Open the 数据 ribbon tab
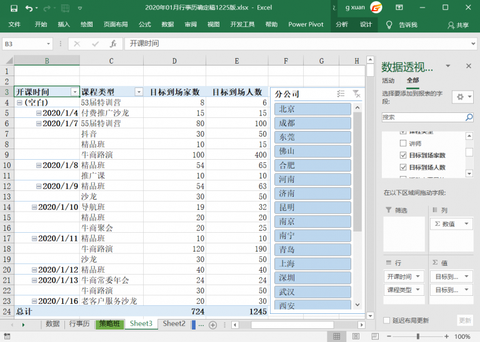This screenshot has height=342, width=480. (x=167, y=25)
